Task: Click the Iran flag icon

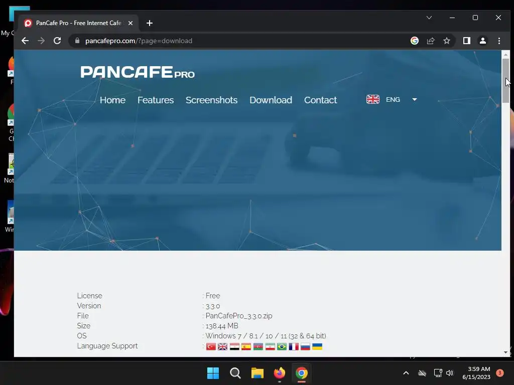Action: coord(270,346)
